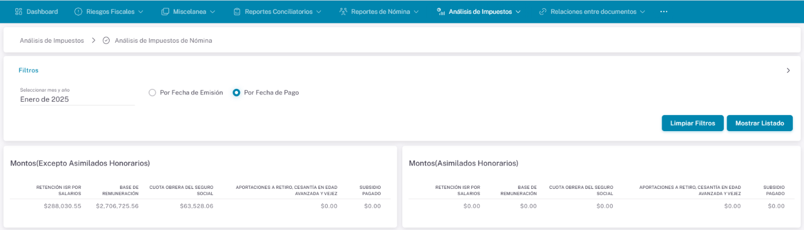
Task: Click the month and year field Enero de 2025
Action: pyautogui.click(x=77, y=99)
